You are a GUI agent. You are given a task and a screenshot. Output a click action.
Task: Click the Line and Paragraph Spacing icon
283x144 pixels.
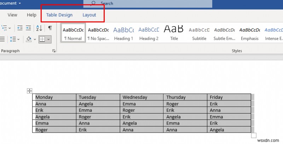(x=13, y=39)
